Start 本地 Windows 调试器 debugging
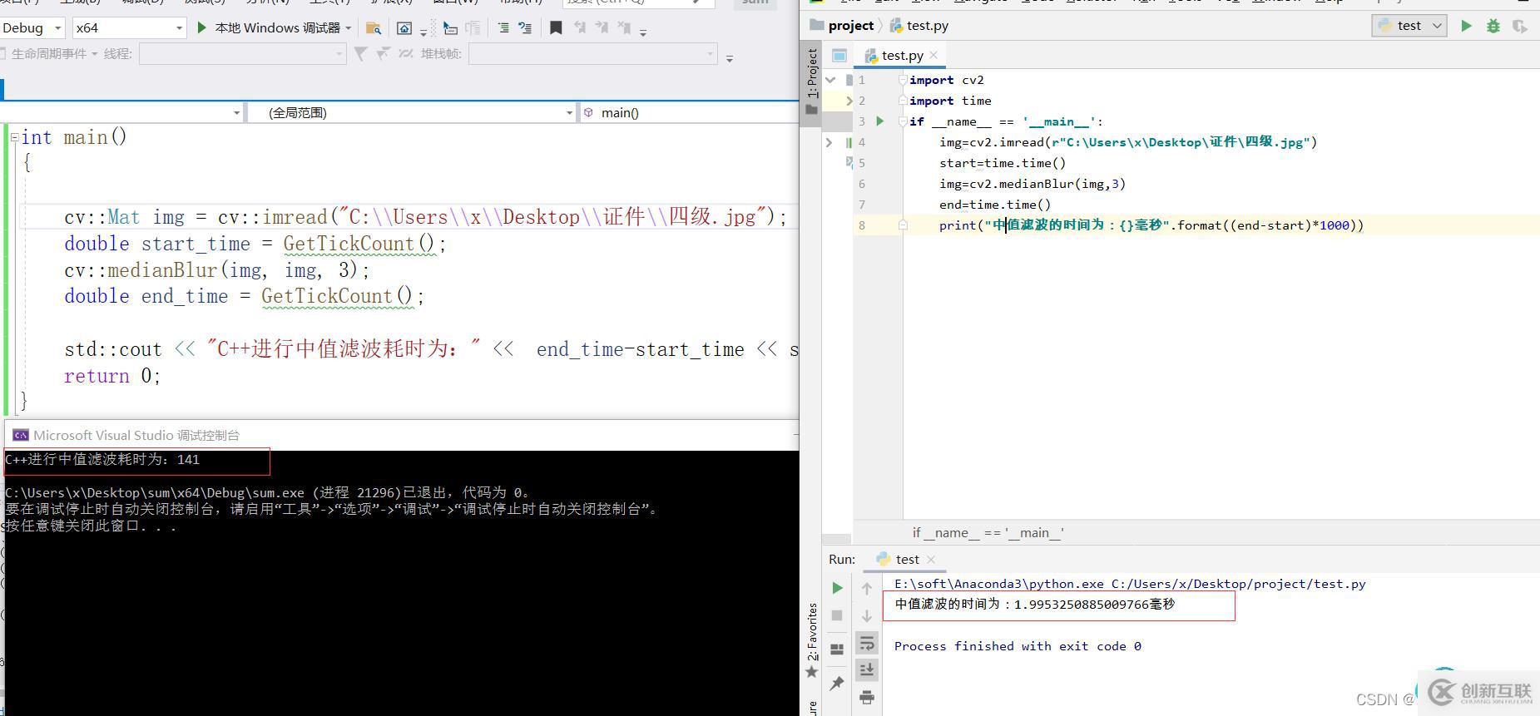Image resolution: width=1540 pixels, height=716 pixels. [x=276, y=28]
